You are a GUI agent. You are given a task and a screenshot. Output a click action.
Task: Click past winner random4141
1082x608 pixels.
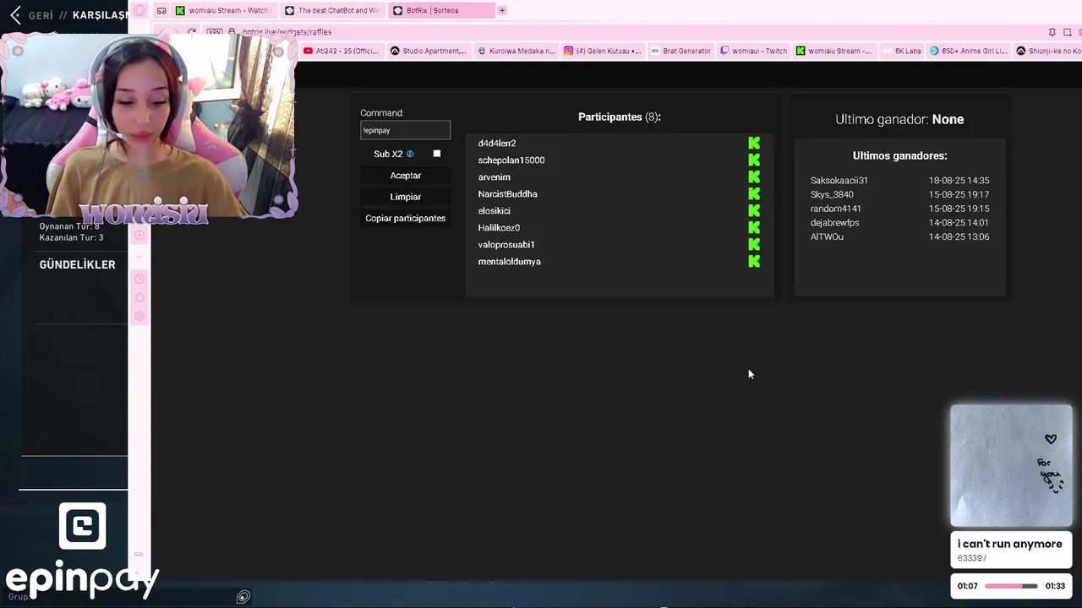(x=836, y=209)
